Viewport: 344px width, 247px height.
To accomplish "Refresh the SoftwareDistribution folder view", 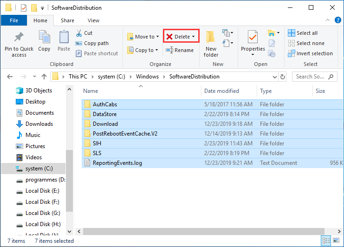I will click(x=283, y=77).
